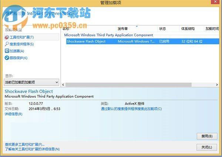Image resolution: width=222 pixels, height=157 pixels.
Task: Click version value 12.0.0.77
Action: click(x=36, y=104)
